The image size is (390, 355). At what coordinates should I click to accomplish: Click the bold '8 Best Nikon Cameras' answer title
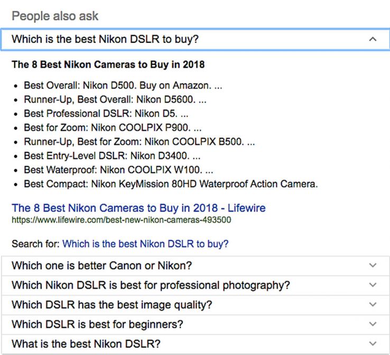[x=108, y=65]
